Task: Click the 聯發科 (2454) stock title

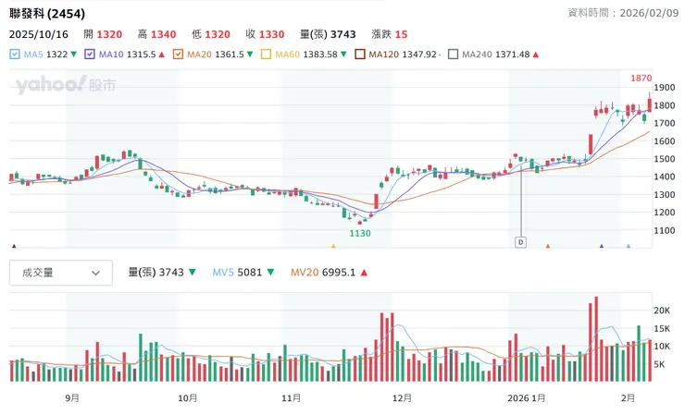Action: click(x=47, y=14)
